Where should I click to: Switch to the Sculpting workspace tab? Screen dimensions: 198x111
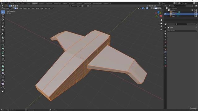42,3
